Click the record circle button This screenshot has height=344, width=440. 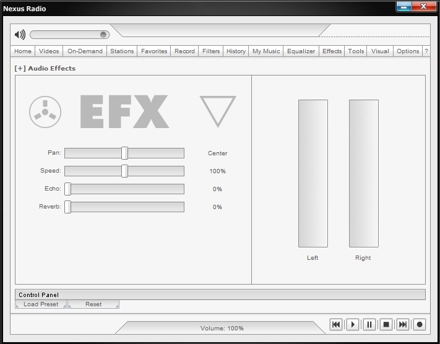tap(420, 325)
